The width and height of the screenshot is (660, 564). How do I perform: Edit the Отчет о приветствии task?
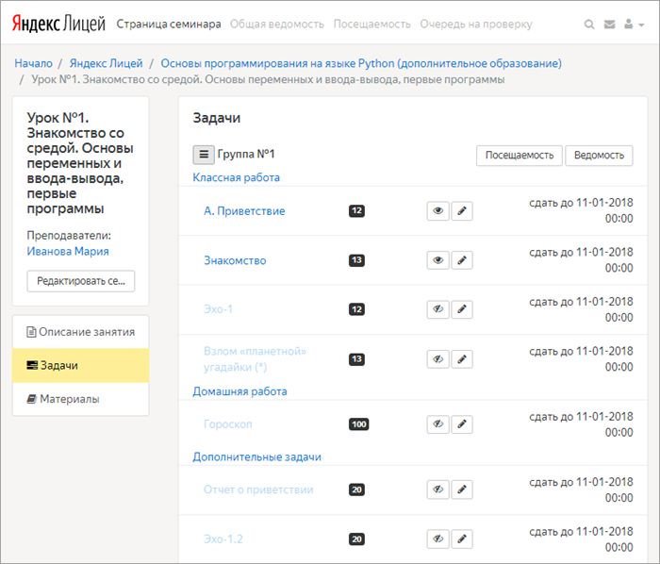click(462, 489)
